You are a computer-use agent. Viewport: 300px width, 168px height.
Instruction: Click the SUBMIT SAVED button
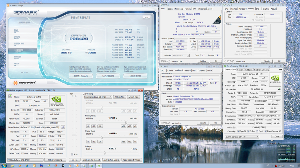tap(135, 76)
